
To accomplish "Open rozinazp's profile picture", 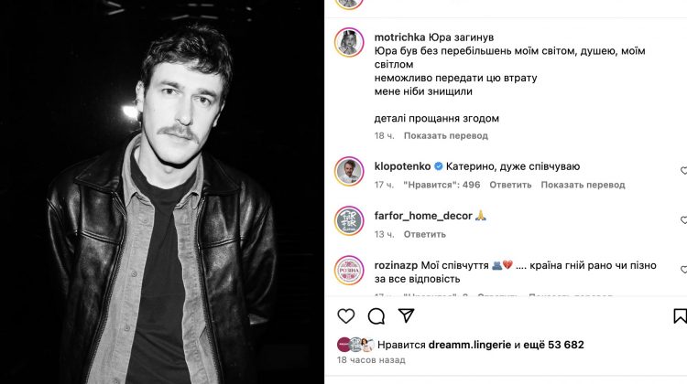I will pyautogui.click(x=350, y=272).
